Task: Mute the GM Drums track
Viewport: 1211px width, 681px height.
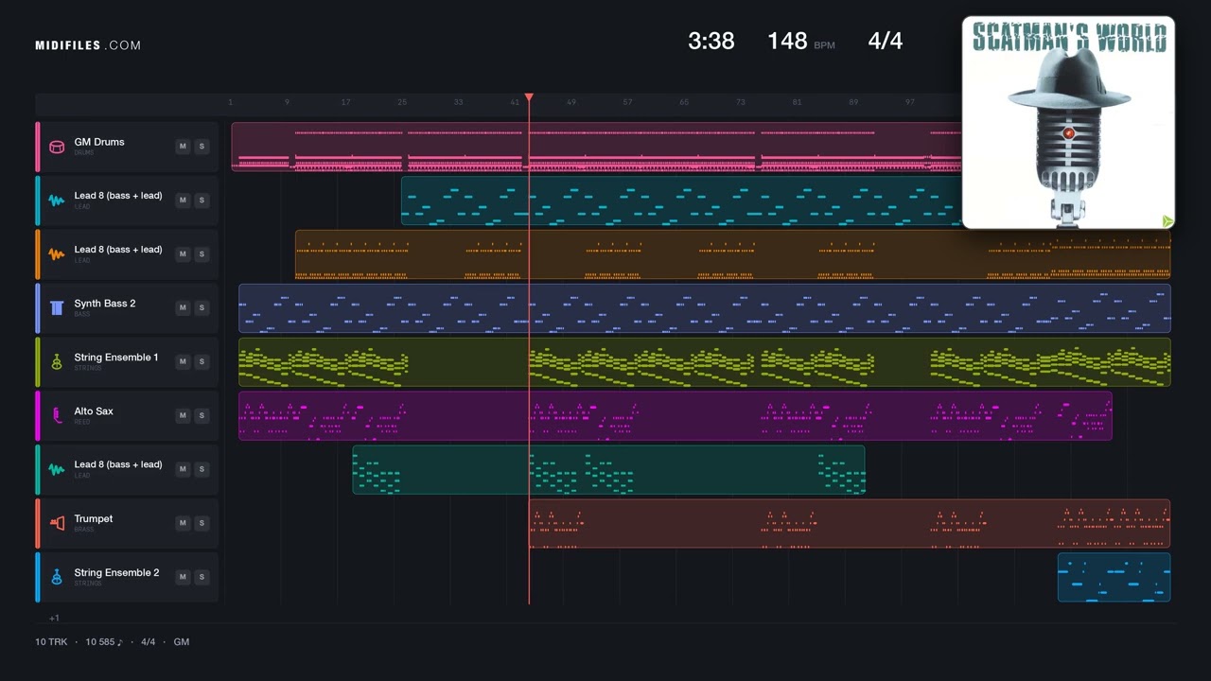Action: [x=183, y=147]
